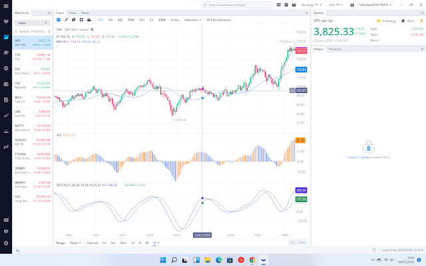Click the lock trading icon in header

pyautogui.click(x=352, y=5)
